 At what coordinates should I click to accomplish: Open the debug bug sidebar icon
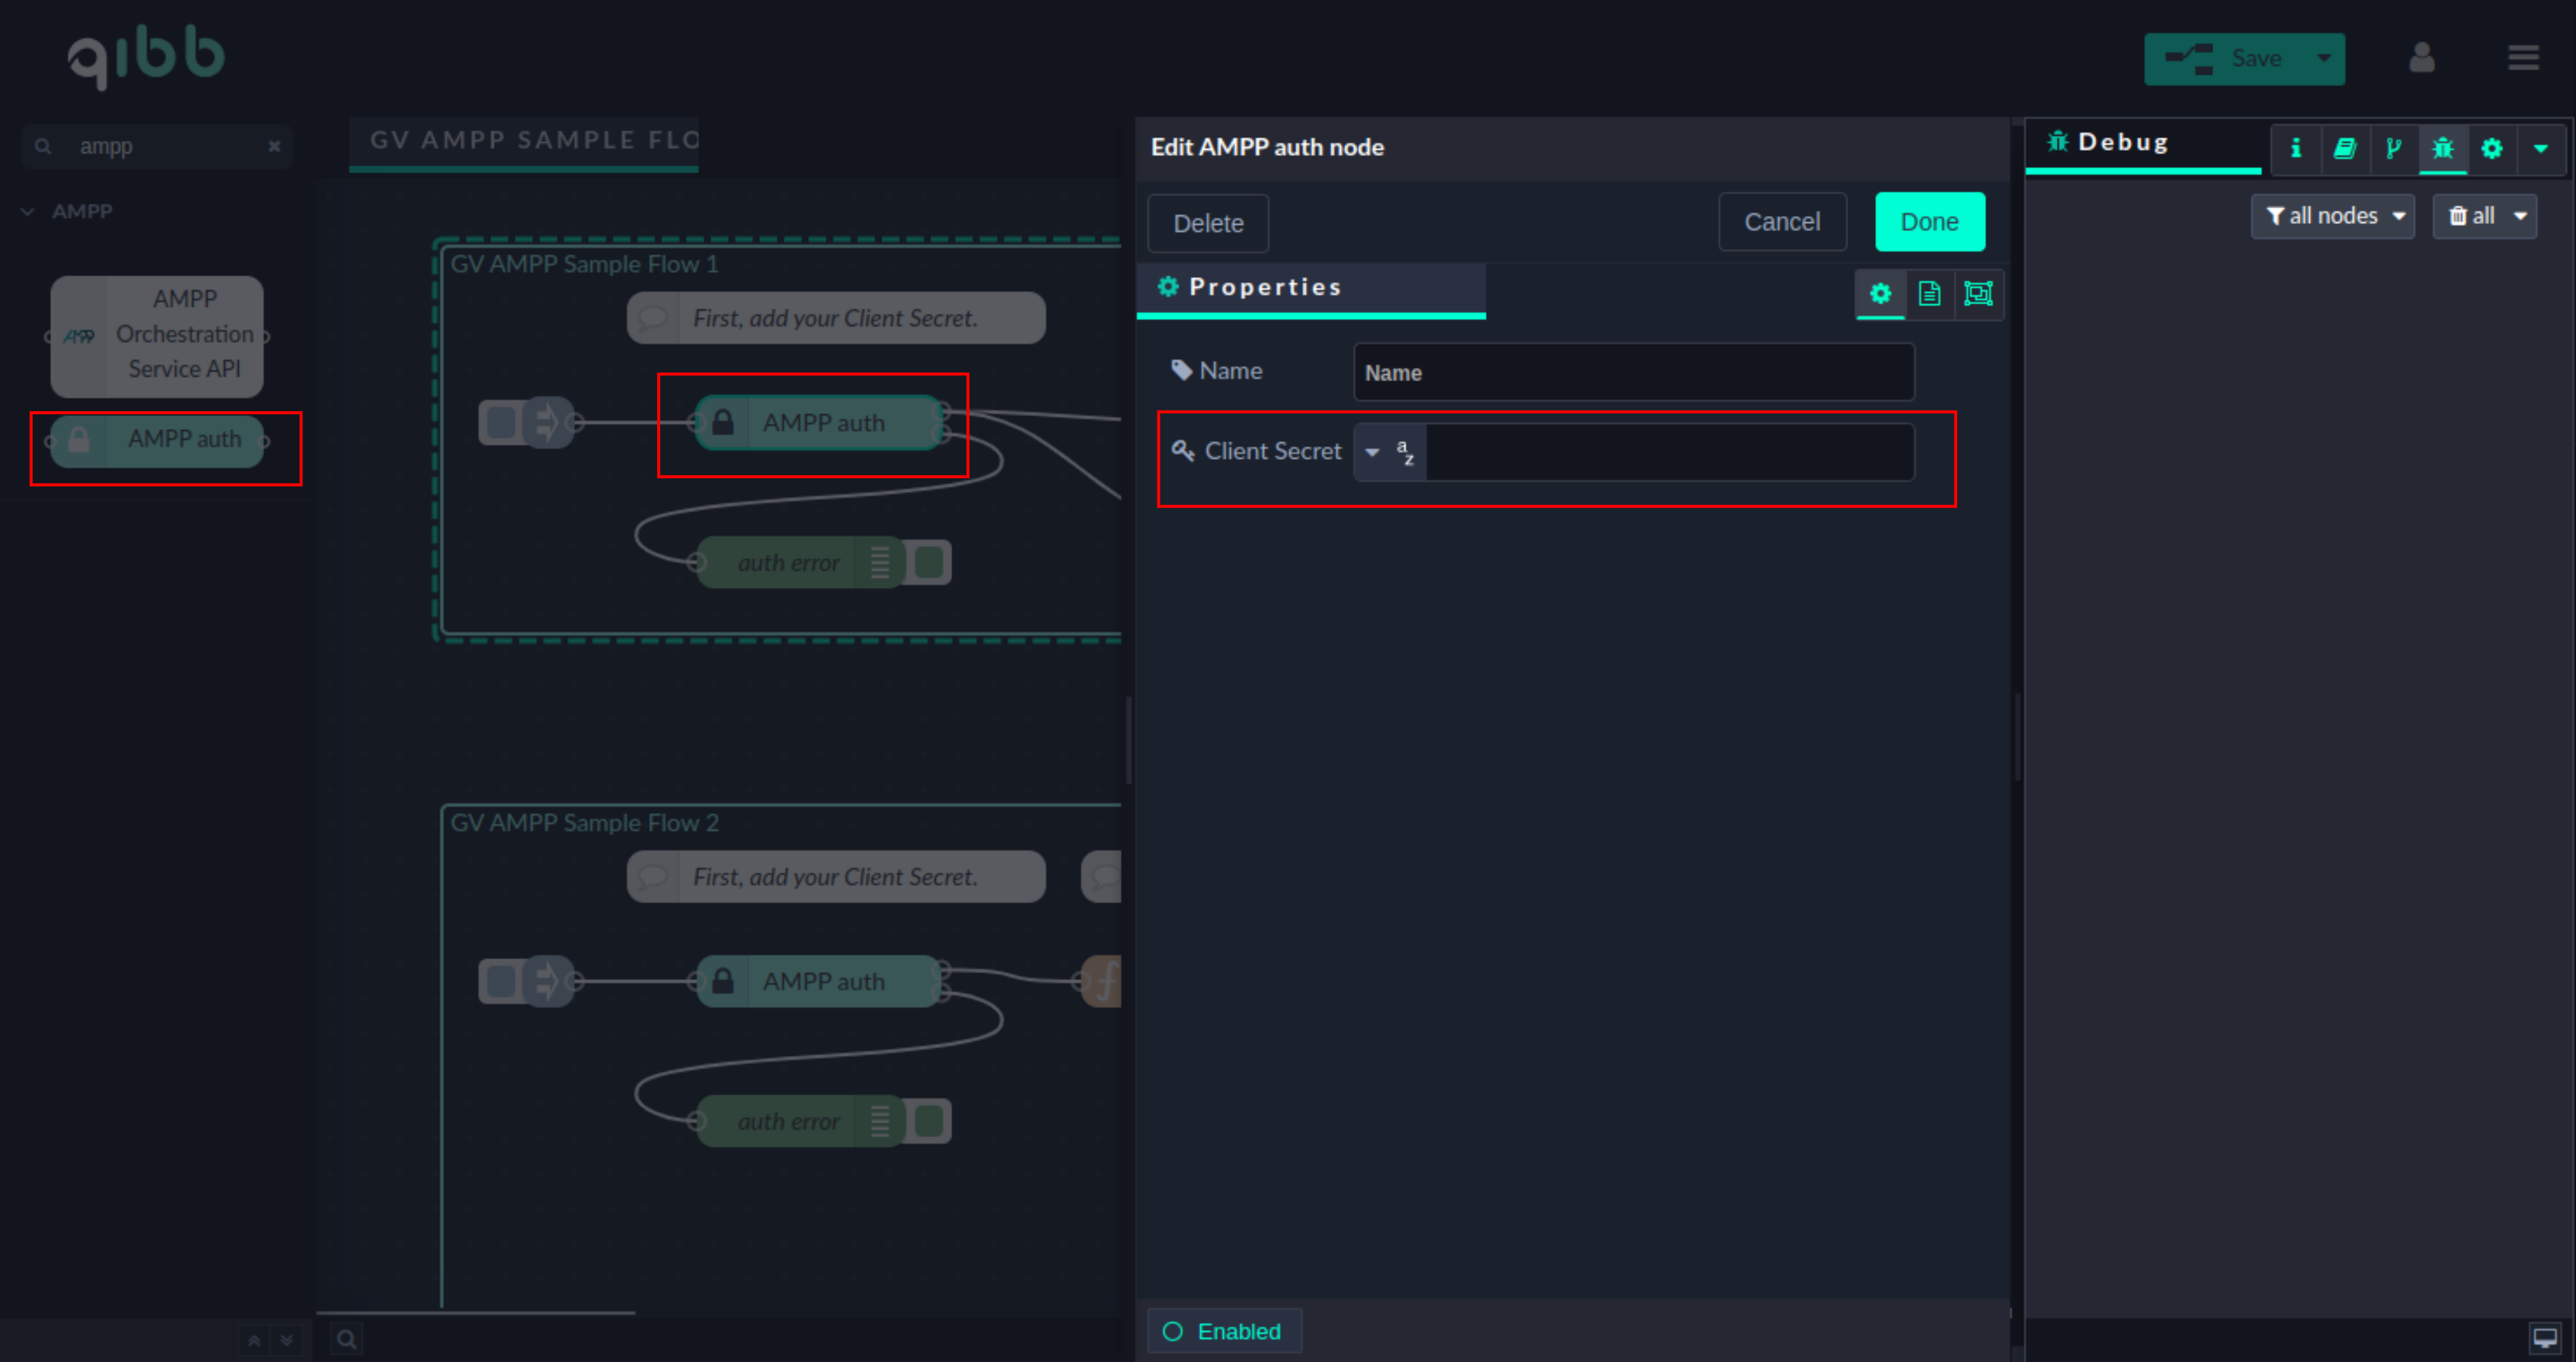click(2442, 149)
